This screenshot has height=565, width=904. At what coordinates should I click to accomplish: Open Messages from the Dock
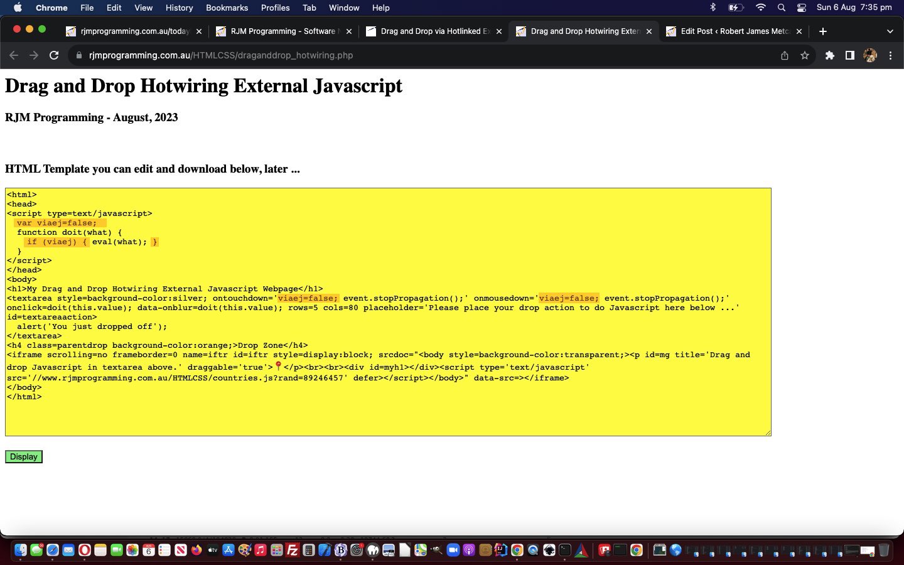pyautogui.click(x=36, y=551)
